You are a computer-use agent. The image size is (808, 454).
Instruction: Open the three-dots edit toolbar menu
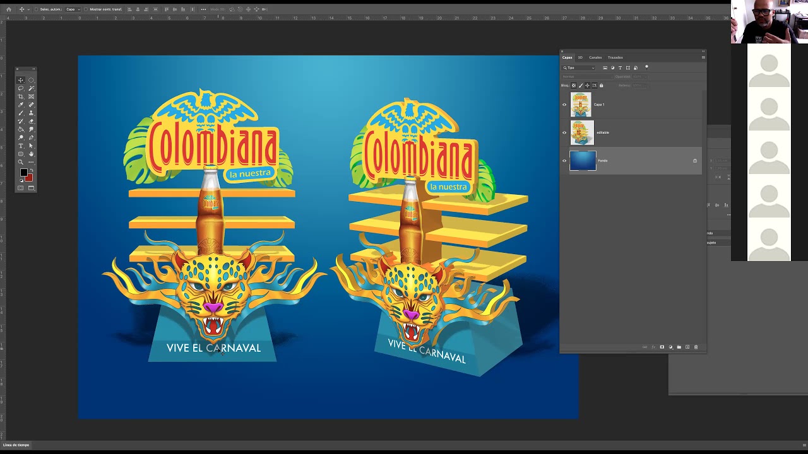coord(31,162)
